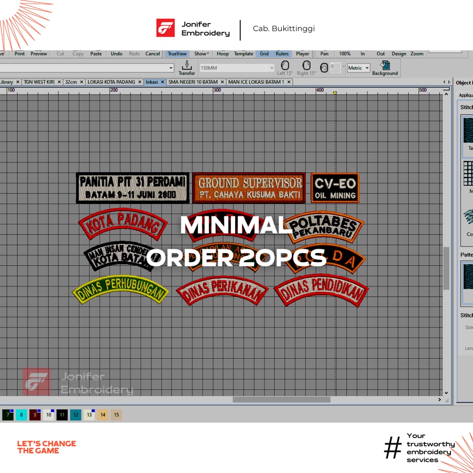The width and height of the screenshot is (473, 473).
Task: Click the Pan tool
Action: pyautogui.click(x=325, y=54)
